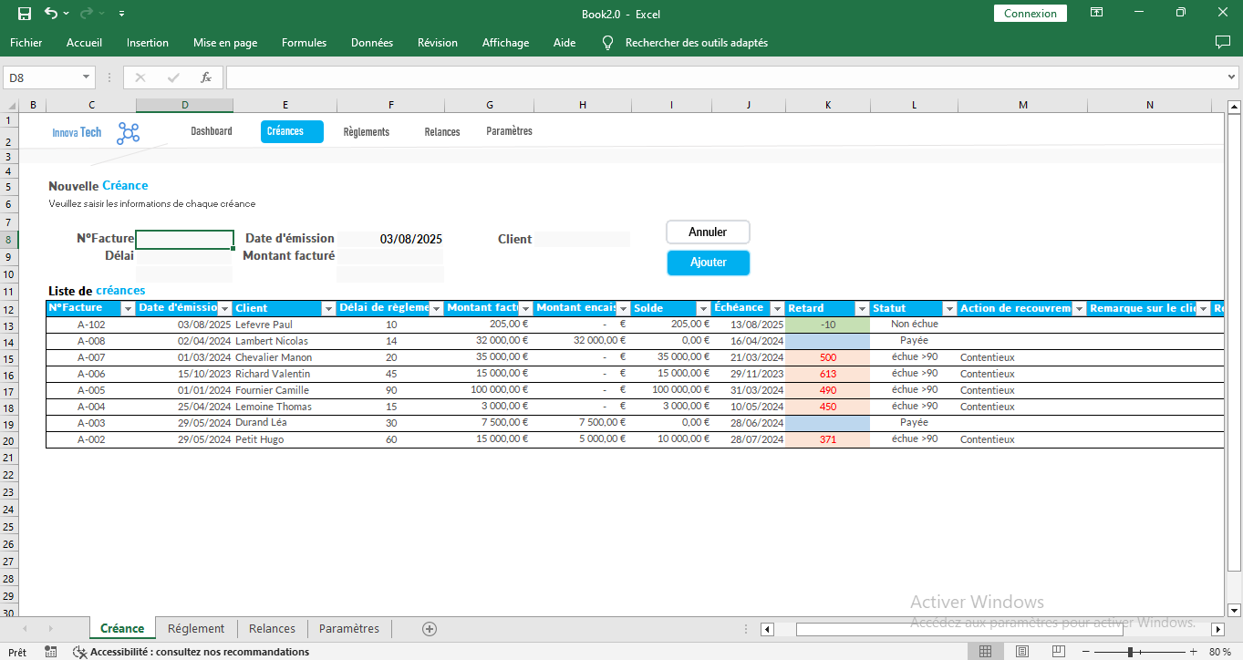The image size is (1243, 660).
Task: Expand the Name Box dropdown arrow
Action: pos(87,77)
